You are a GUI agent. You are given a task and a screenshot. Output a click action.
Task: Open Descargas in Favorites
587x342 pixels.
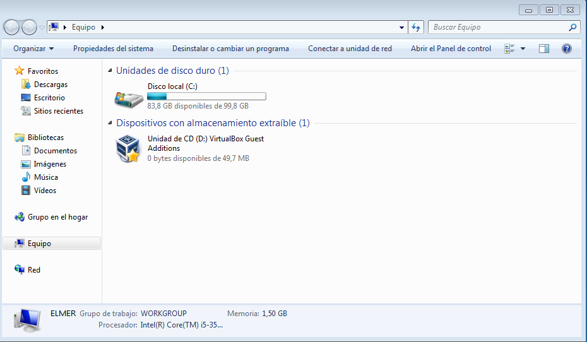50,85
